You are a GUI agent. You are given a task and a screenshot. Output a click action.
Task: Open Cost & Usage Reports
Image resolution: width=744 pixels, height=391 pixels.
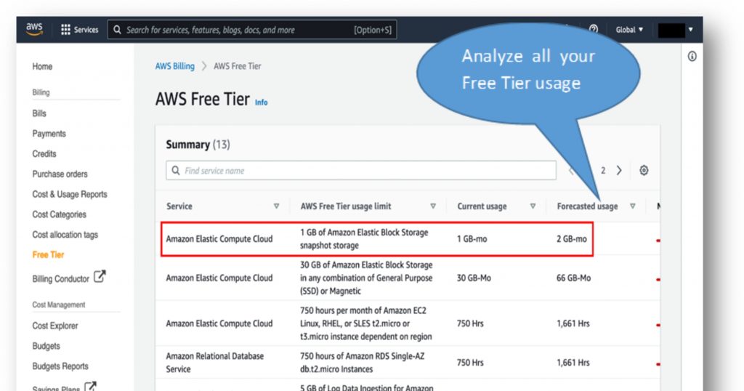(70, 194)
